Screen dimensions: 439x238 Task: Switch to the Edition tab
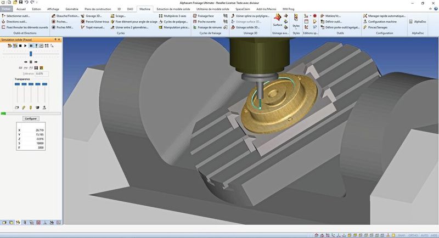tap(36, 9)
